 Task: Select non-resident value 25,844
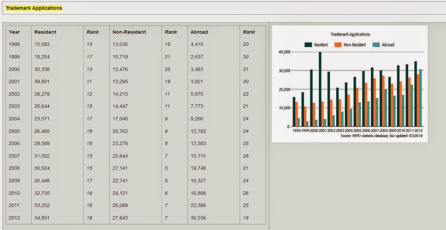[x=120, y=156]
